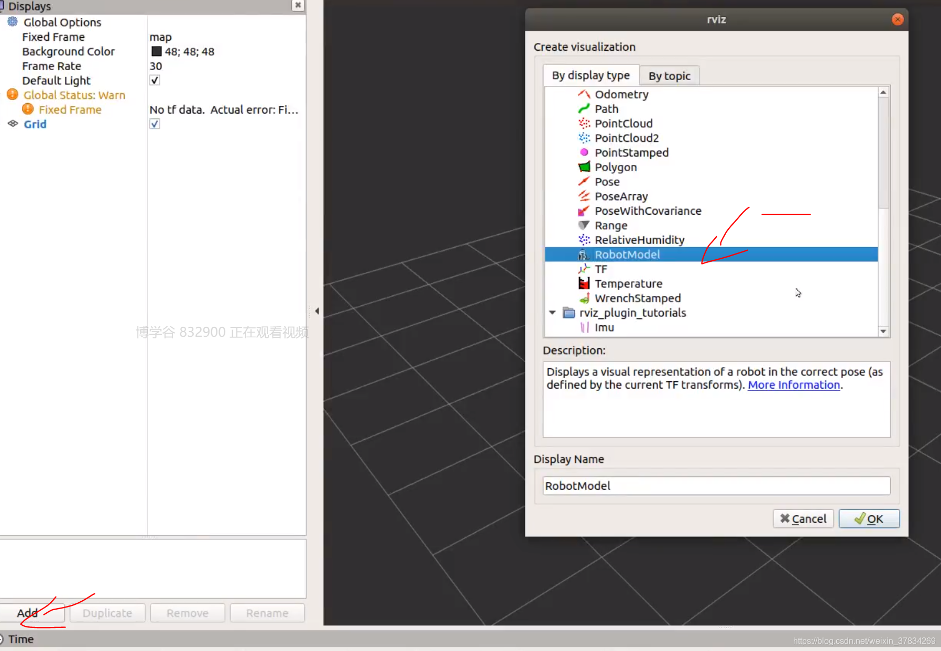Click the Remove button
The image size is (941, 651).
(x=188, y=613)
